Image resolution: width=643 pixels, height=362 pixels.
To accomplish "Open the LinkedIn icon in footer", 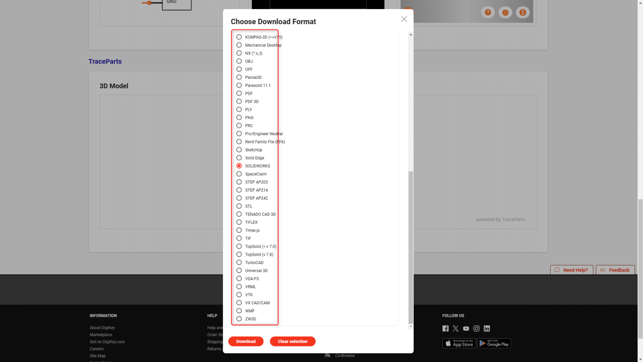I will pyautogui.click(x=487, y=328).
